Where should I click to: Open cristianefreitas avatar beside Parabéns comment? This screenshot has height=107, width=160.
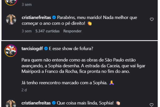pyautogui.click(x=12, y=20)
